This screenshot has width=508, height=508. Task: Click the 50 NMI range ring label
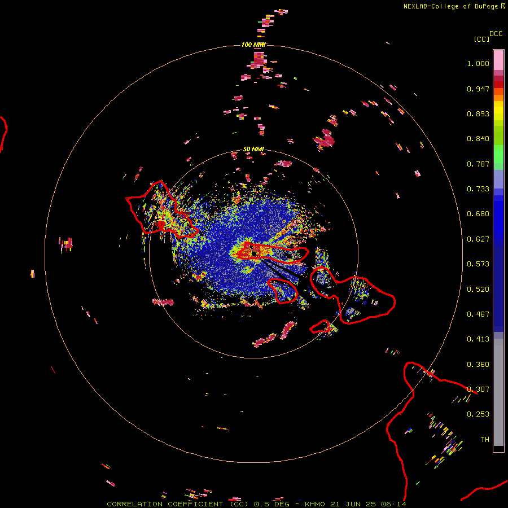tap(253, 150)
